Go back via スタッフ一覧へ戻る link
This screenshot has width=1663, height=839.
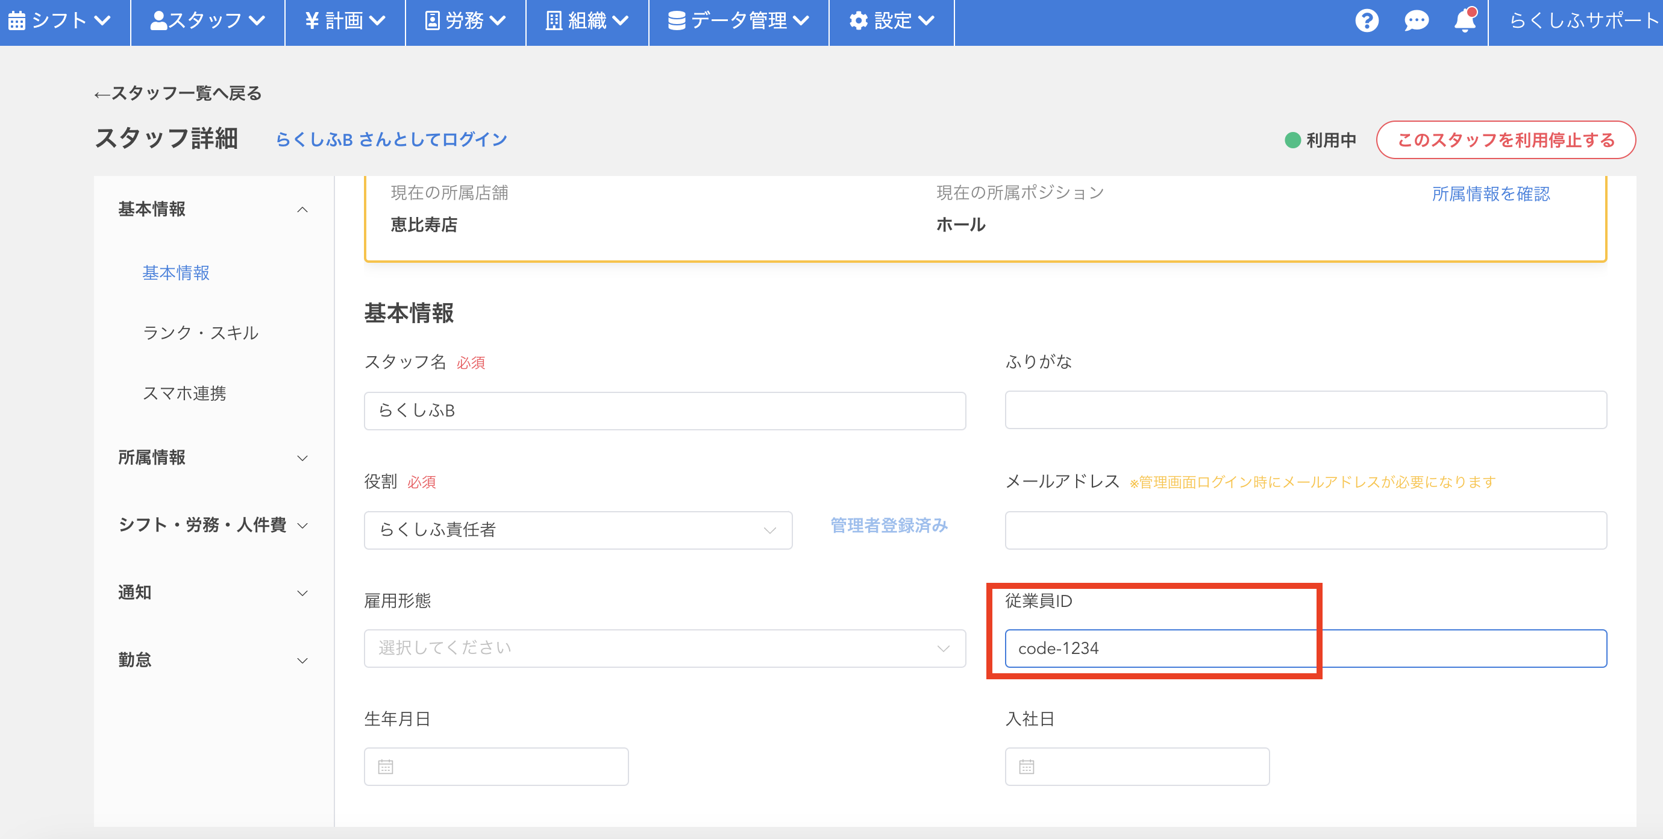(178, 93)
